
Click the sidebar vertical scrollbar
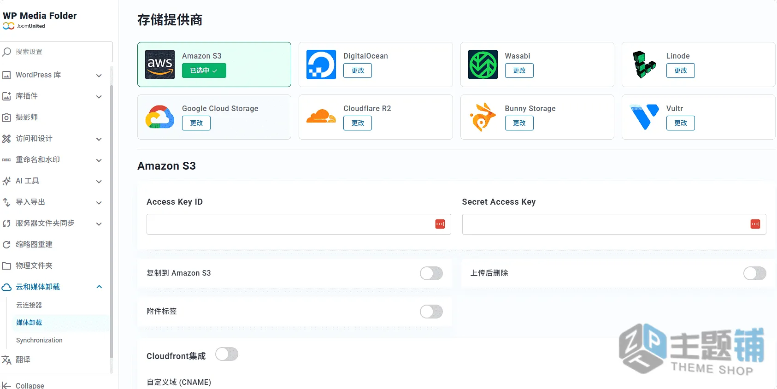[x=112, y=221]
